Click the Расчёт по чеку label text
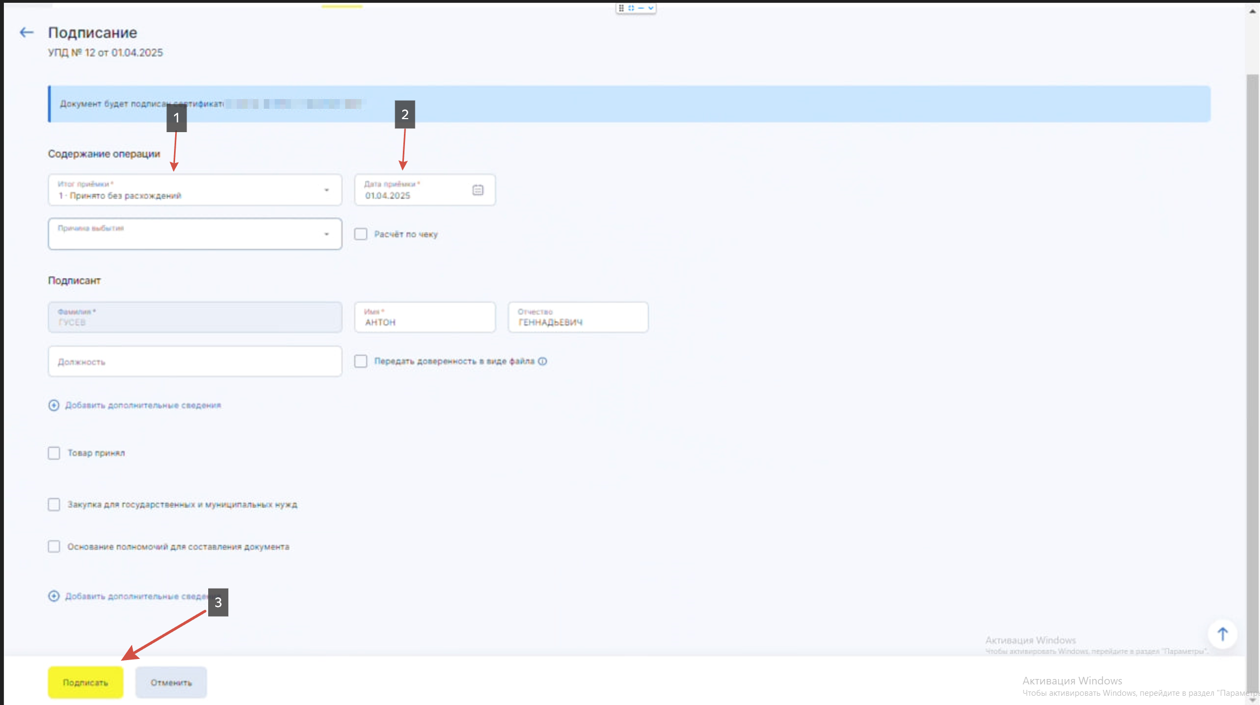1260x705 pixels. click(x=406, y=234)
